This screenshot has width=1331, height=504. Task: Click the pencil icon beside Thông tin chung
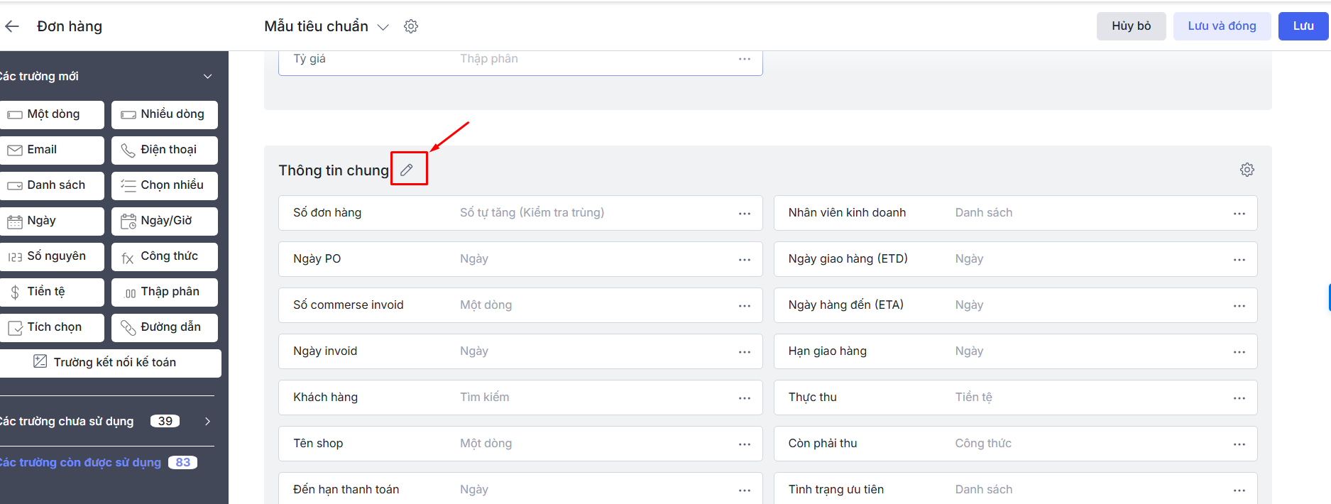pyautogui.click(x=407, y=170)
